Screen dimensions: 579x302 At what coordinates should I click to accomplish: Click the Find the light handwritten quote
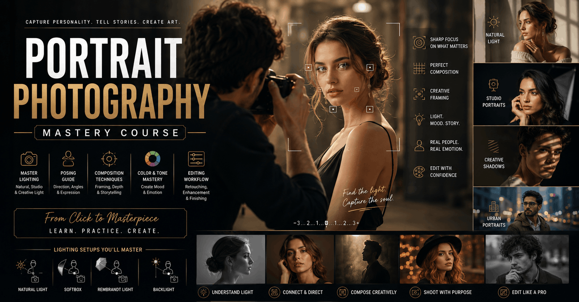[368, 196]
